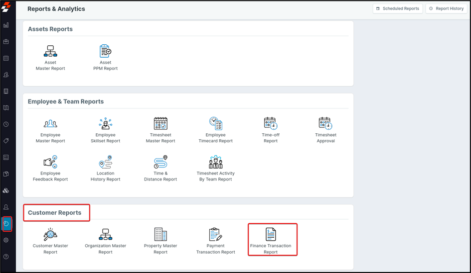This screenshot has width=471, height=273.
Task: Open Time & Distance Report icon
Action: [160, 162]
